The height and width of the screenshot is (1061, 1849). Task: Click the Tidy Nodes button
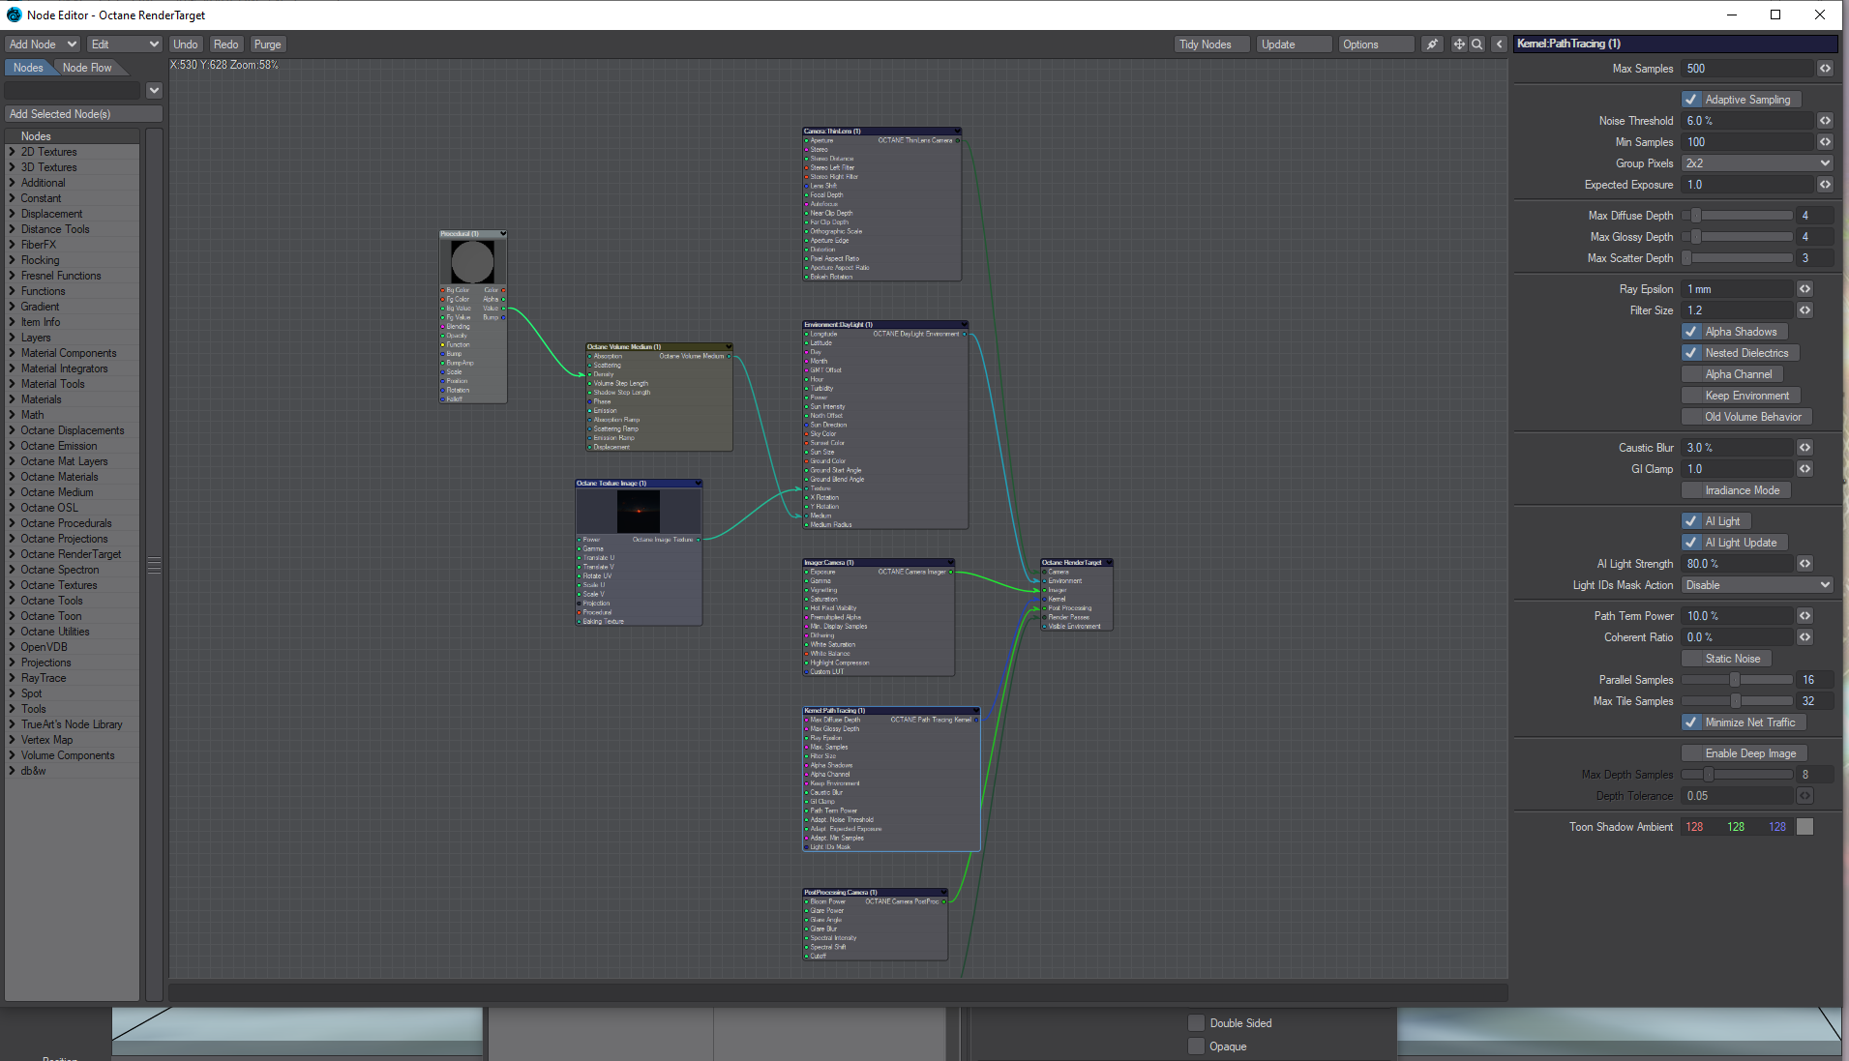1211,44
